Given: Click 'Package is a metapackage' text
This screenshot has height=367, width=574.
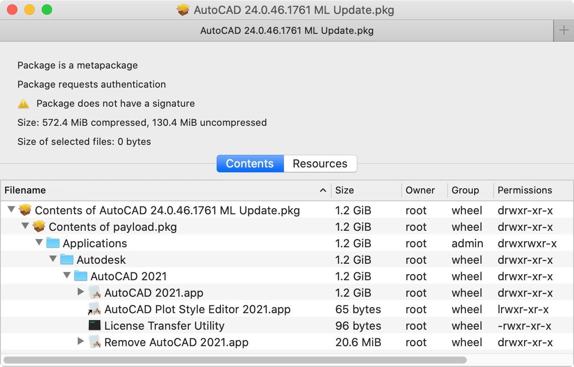Looking at the screenshot, I should [78, 66].
